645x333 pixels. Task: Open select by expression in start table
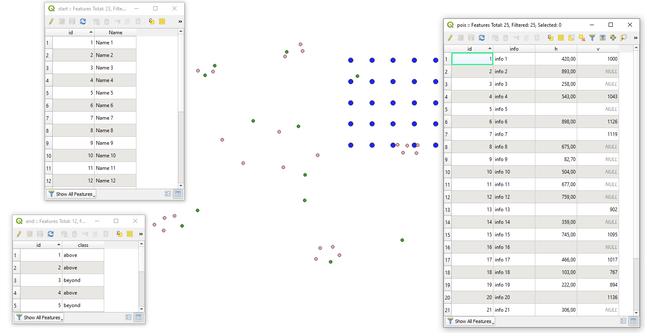pyautogui.click(x=152, y=21)
